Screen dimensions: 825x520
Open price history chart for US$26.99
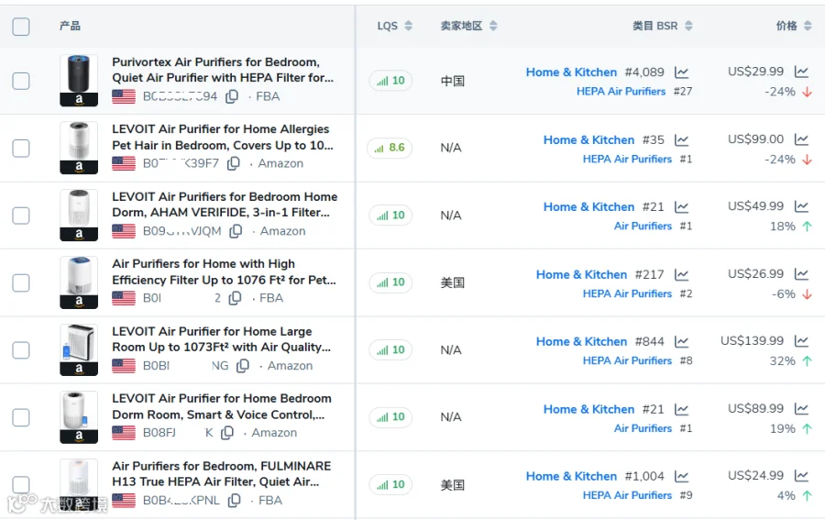[x=802, y=273]
